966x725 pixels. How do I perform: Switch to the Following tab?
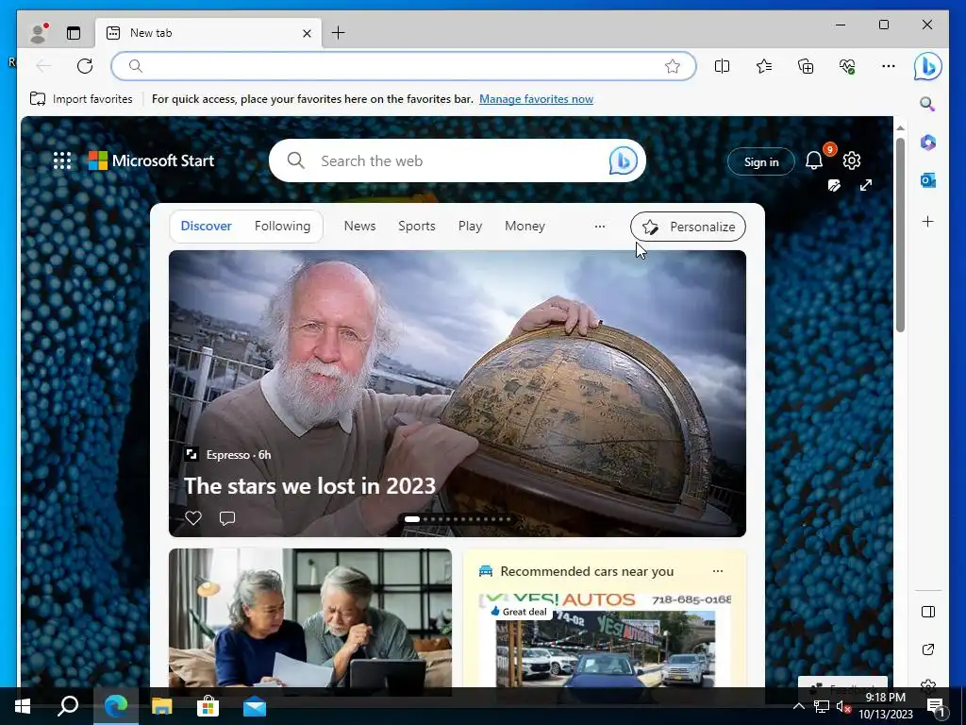(x=282, y=226)
